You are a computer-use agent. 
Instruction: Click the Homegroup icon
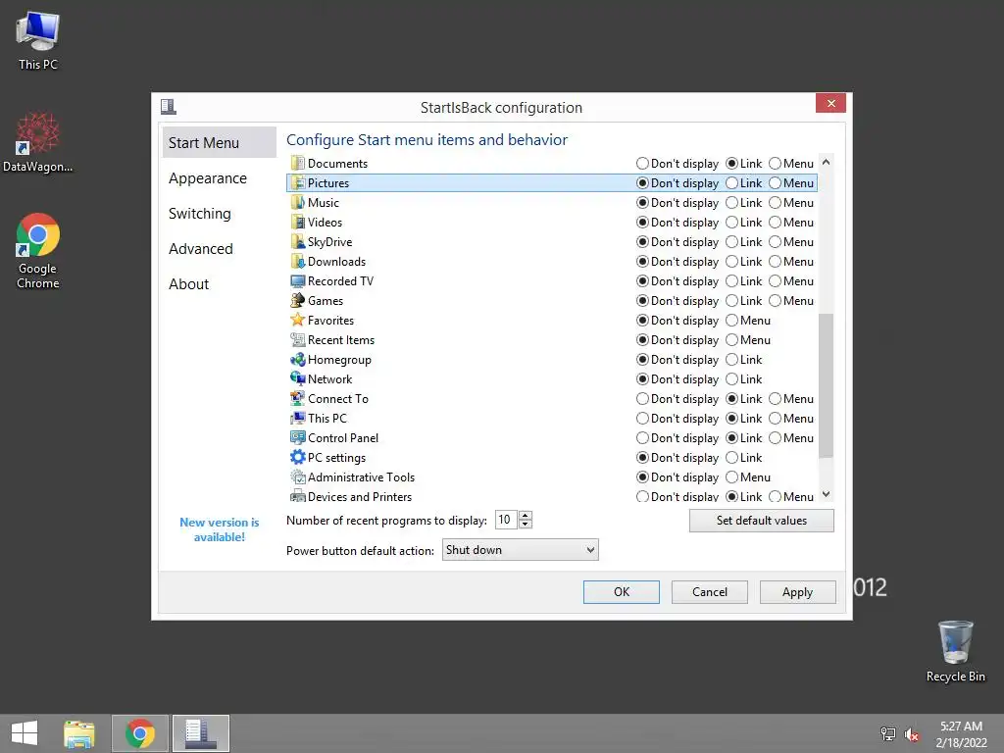tap(298, 359)
